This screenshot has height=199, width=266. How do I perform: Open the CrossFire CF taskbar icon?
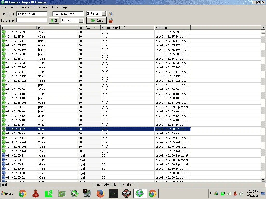[127, 194]
